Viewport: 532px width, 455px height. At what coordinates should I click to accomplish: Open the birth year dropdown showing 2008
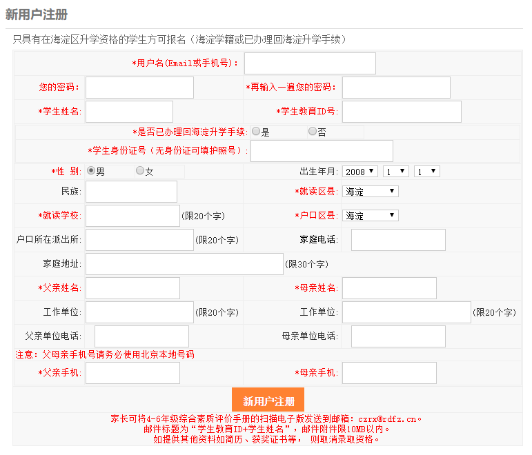pyautogui.click(x=360, y=172)
